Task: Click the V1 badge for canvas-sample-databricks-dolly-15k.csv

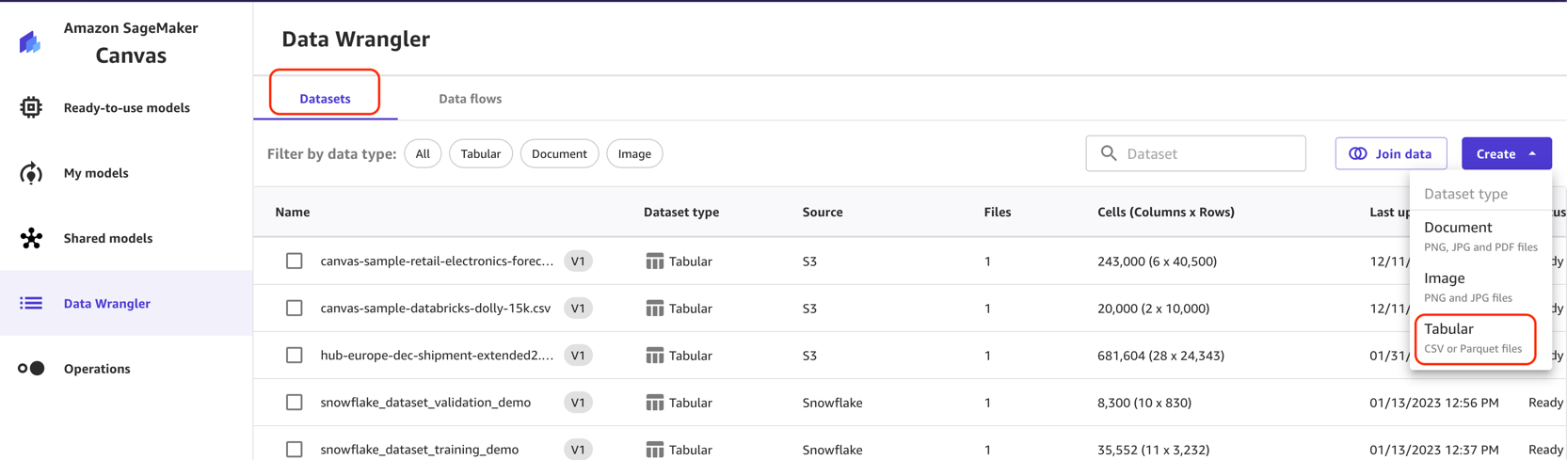Action: tap(578, 309)
